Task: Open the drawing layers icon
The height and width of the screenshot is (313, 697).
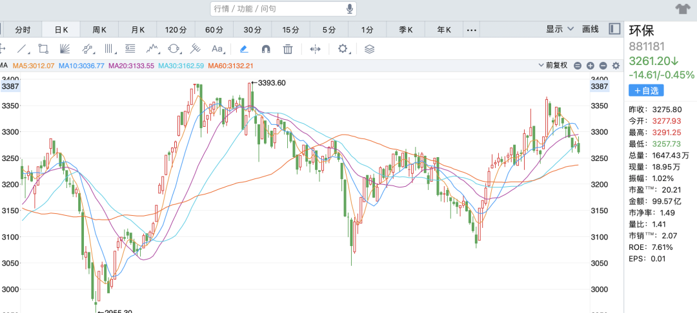Action: click(369, 48)
